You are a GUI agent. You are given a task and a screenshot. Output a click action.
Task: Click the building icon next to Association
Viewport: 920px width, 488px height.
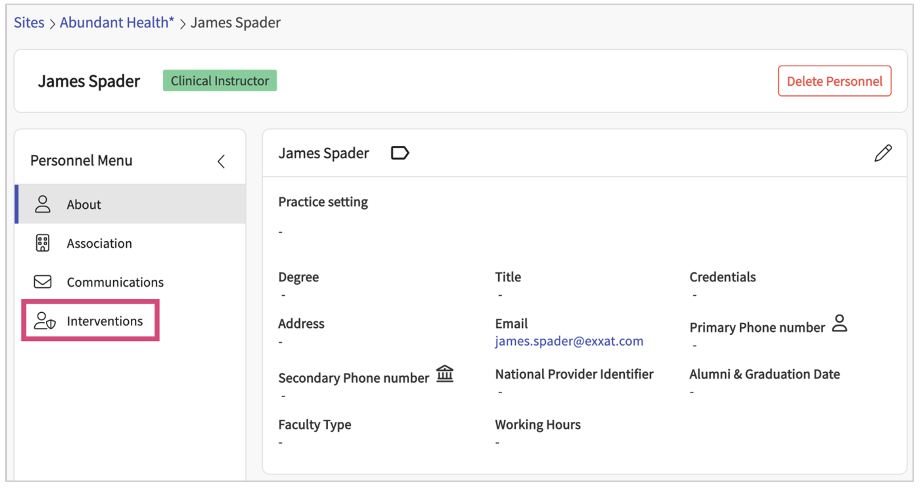43,243
